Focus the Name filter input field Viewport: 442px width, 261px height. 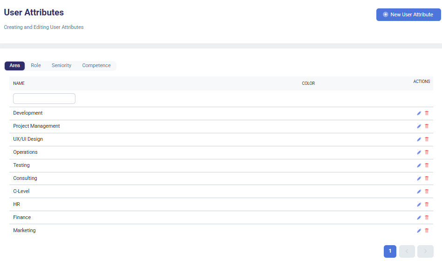pos(44,99)
